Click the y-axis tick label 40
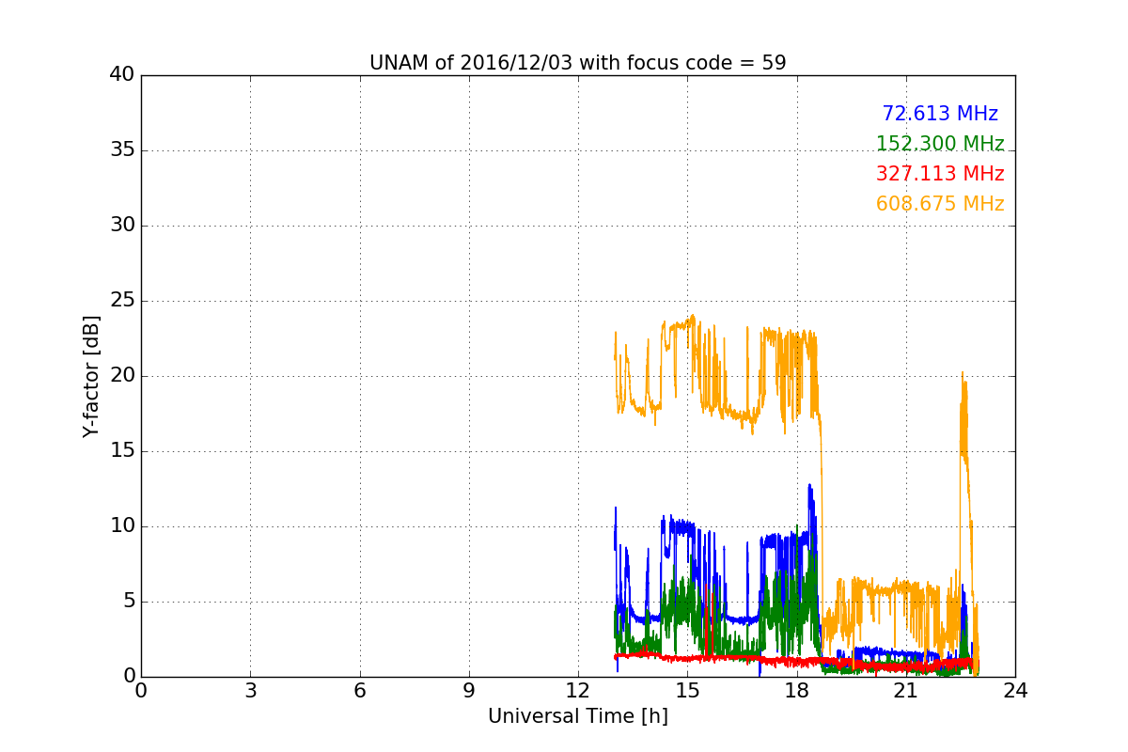This screenshot has width=1128, height=752. click(122, 75)
